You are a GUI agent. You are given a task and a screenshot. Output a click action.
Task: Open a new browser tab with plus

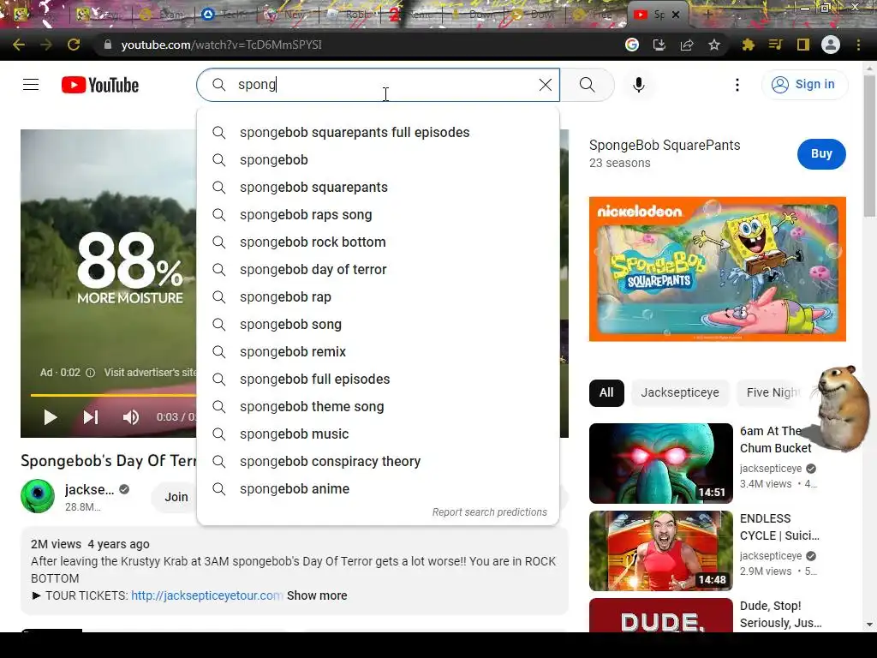[x=707, y=15]
